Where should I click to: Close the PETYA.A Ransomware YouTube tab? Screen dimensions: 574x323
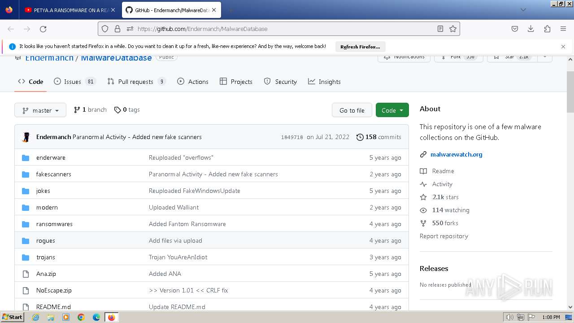coord(113,10)
